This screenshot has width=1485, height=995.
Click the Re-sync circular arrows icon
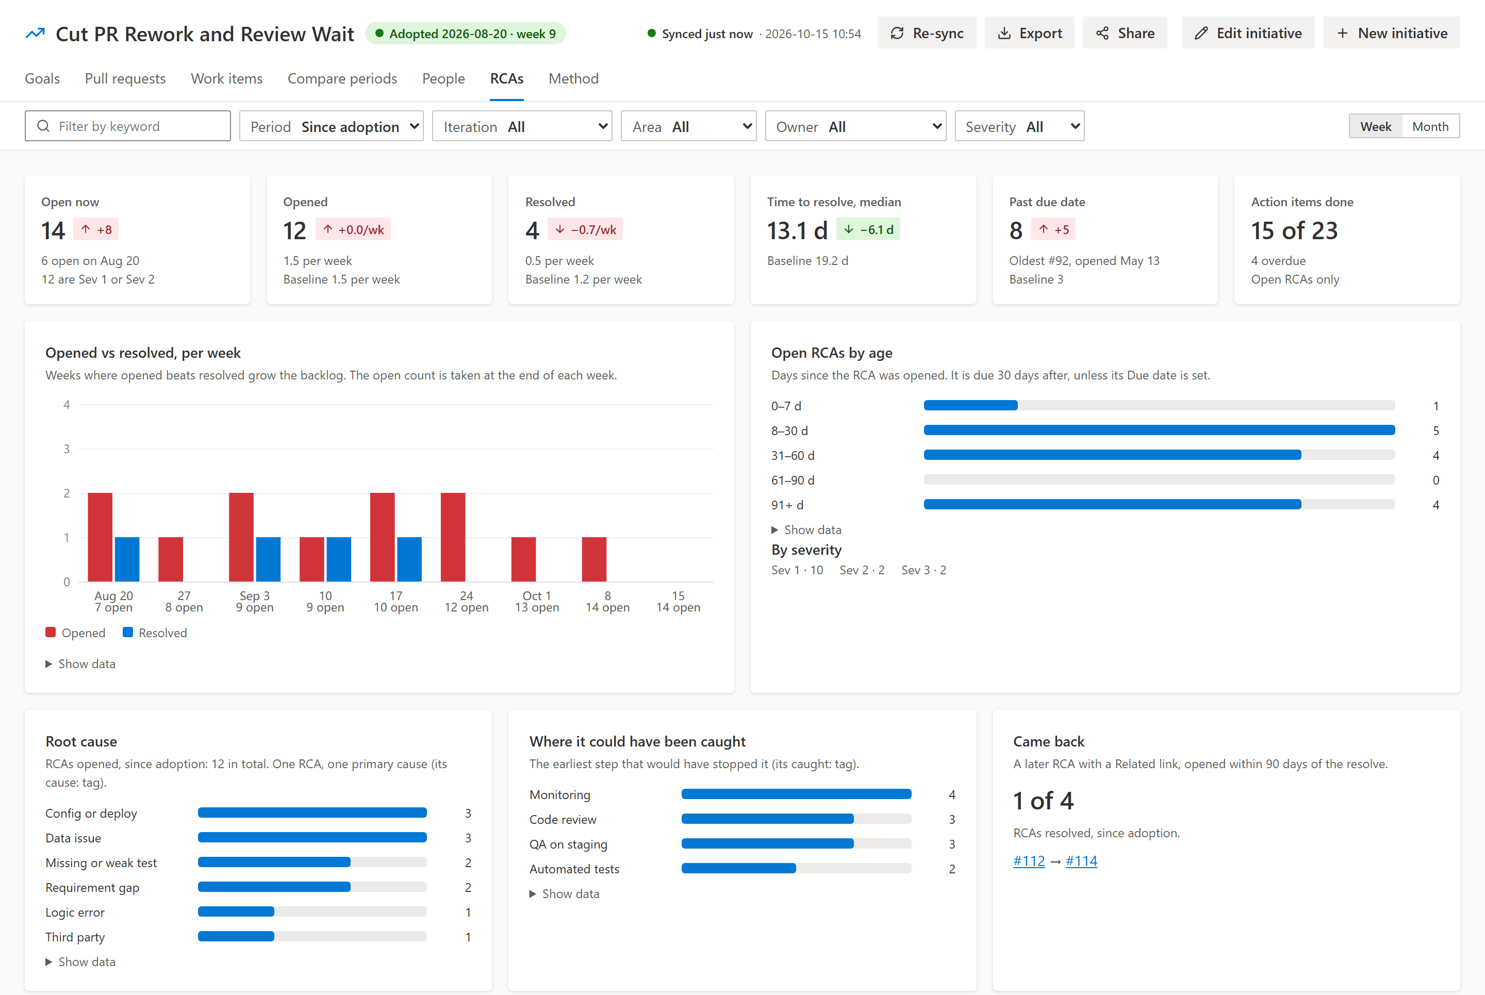[x=897, y=34]
